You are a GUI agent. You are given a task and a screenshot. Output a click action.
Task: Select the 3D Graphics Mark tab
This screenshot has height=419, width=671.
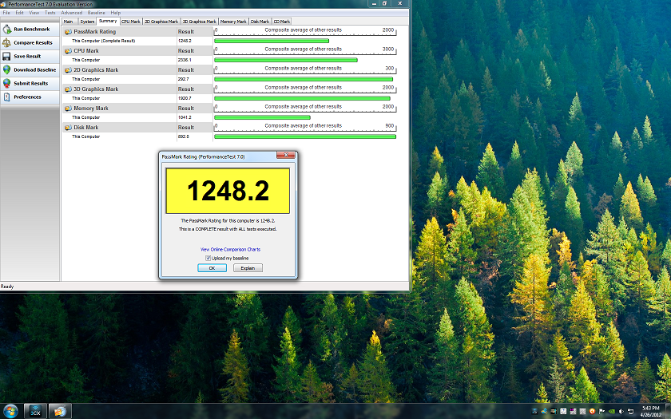pyautogui.click(x=199, y=22)
